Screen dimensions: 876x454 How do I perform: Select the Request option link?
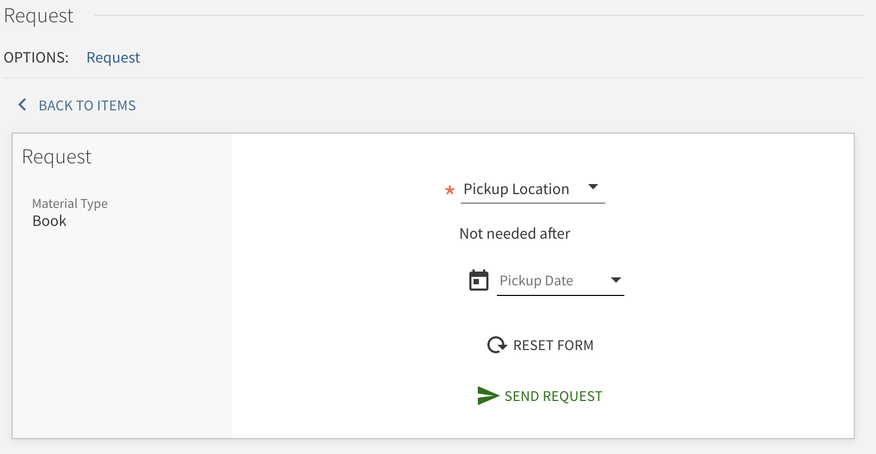[113, 57]
